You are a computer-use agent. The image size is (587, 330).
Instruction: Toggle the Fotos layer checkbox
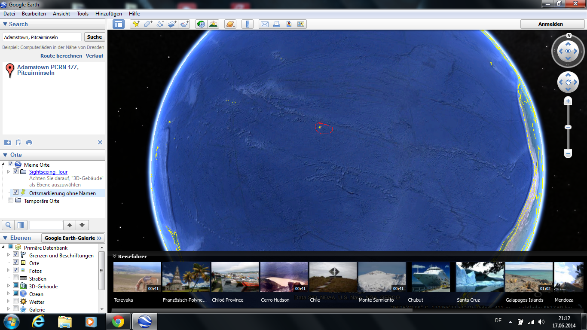[x=16, y=270]
